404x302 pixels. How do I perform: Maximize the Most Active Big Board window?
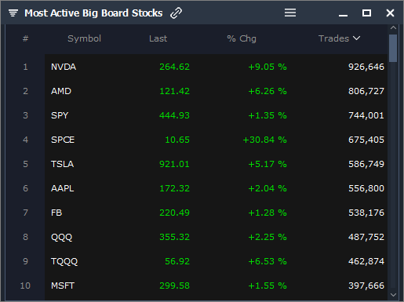[366, 13]
